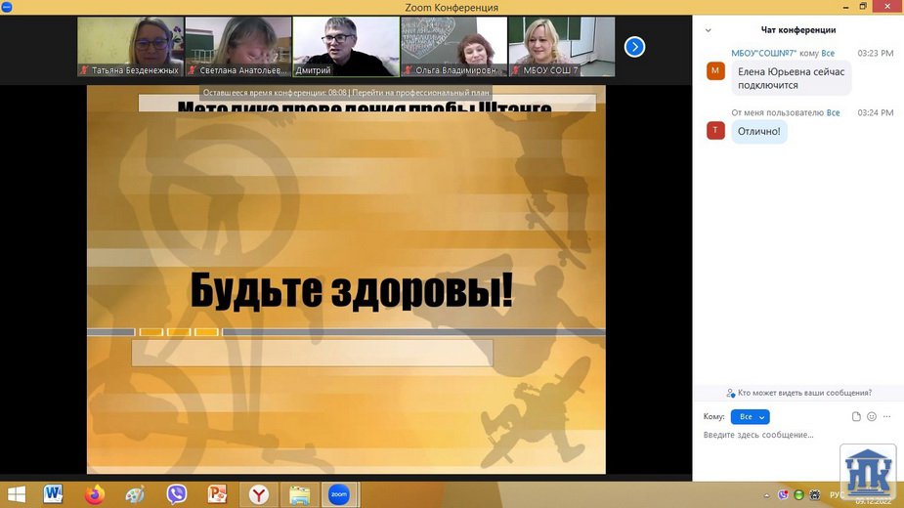Open Yandex Browser from the taskbar
The image size is (904, 508).
258,494
